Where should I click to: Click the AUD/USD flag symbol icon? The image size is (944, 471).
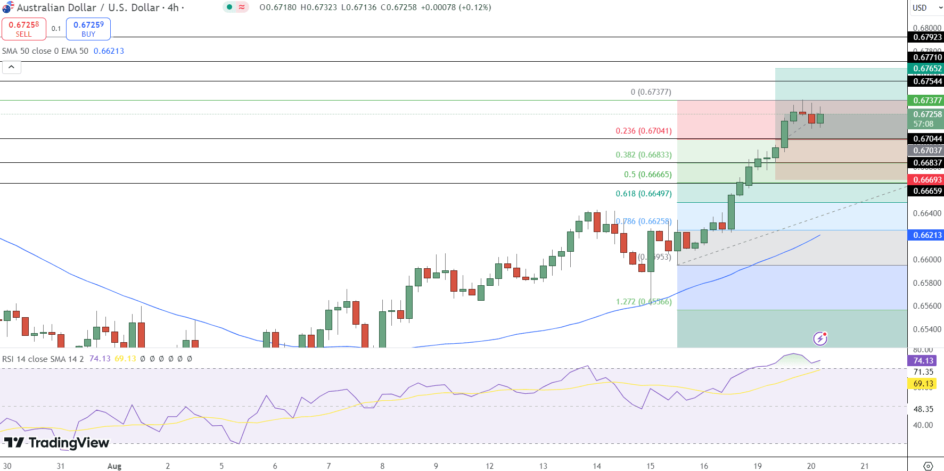coord(8,7)
